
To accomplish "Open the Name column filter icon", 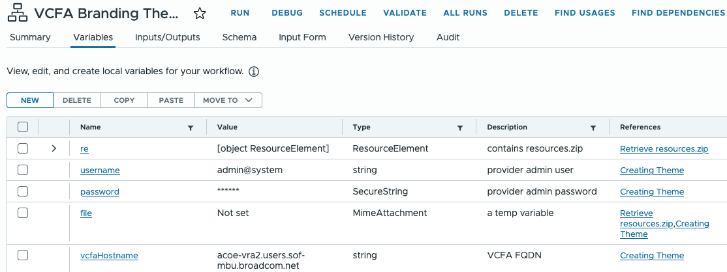I will (x=191, y=128).
